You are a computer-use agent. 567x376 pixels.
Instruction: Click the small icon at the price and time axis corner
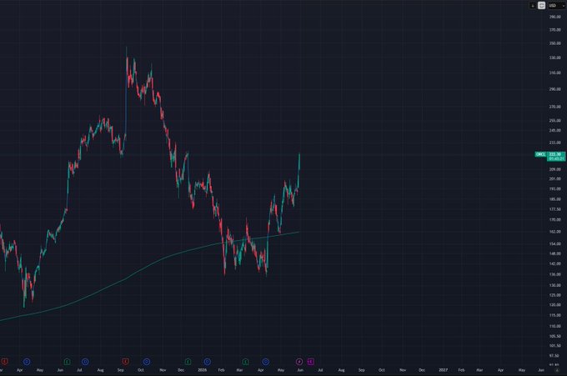click(x=557, y=370)
